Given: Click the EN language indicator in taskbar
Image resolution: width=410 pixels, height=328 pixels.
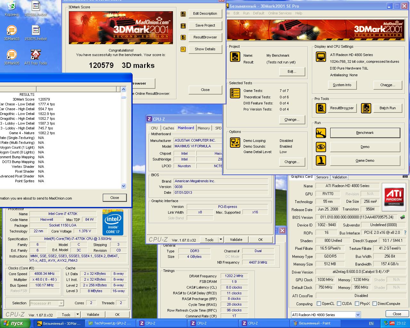Looking at the screenshot, I should coord(371,324).
